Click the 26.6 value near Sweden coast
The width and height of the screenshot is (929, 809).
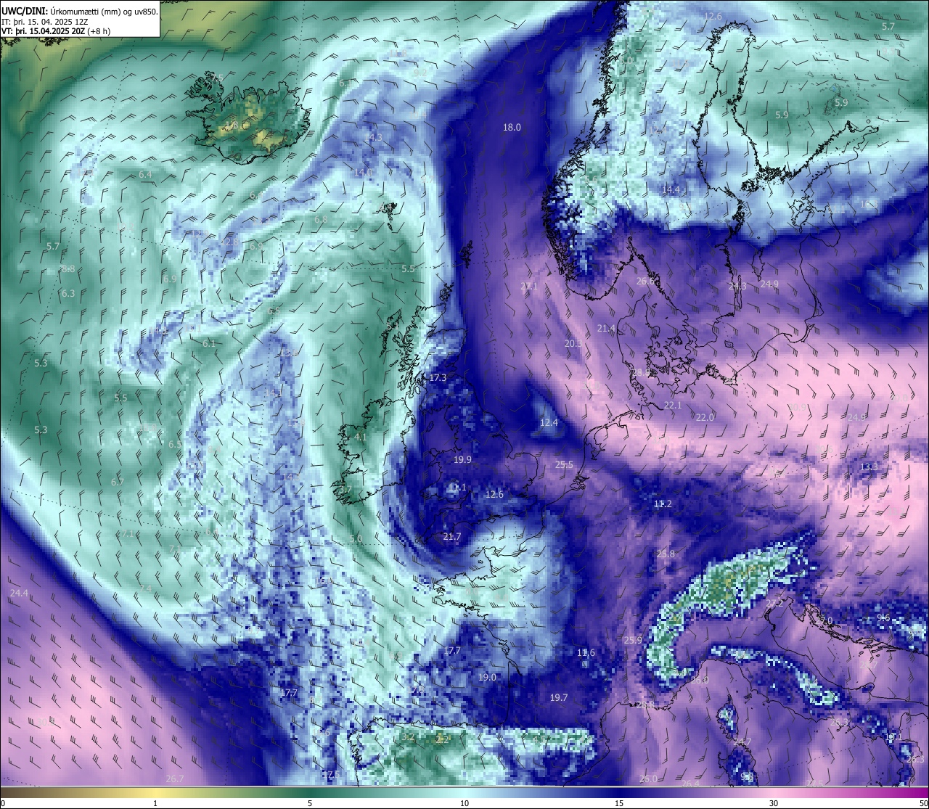point(645,281)
